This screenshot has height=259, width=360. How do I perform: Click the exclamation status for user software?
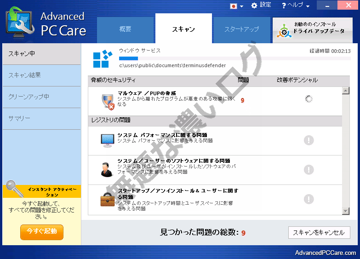pos(309,170)
